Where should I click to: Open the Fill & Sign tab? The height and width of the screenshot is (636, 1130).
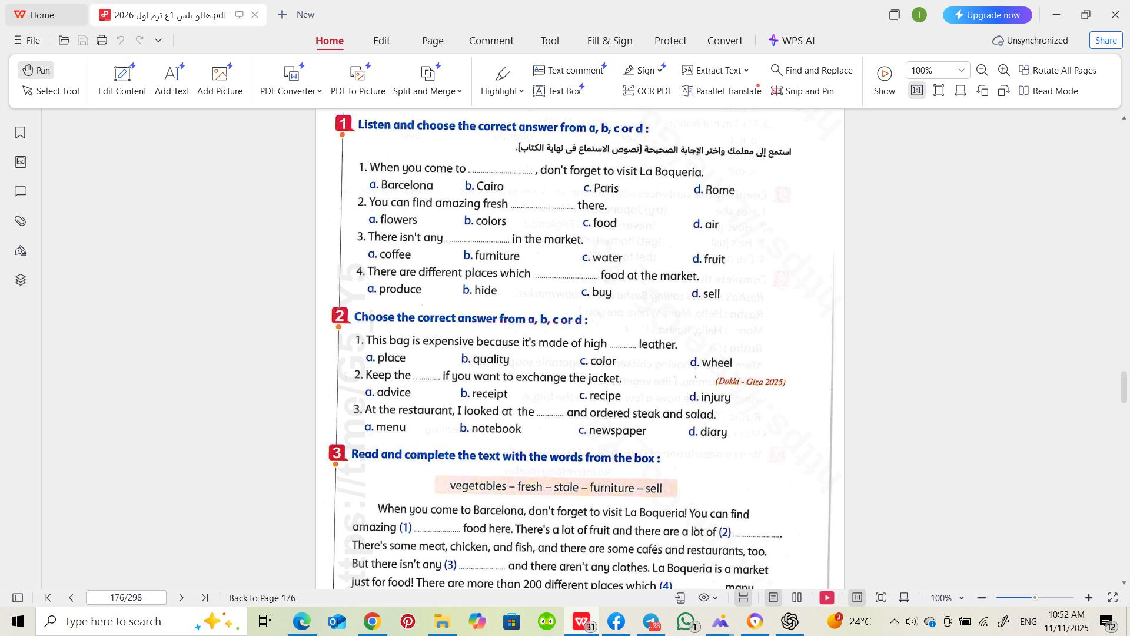tap(609, 41)
